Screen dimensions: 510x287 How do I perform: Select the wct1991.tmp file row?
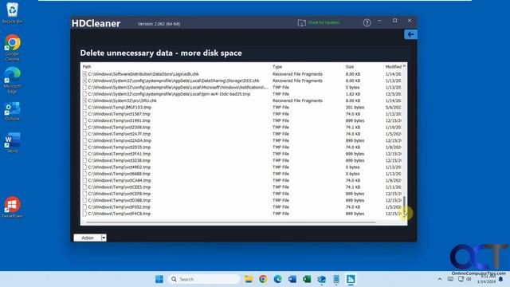[x=242, y=120]
